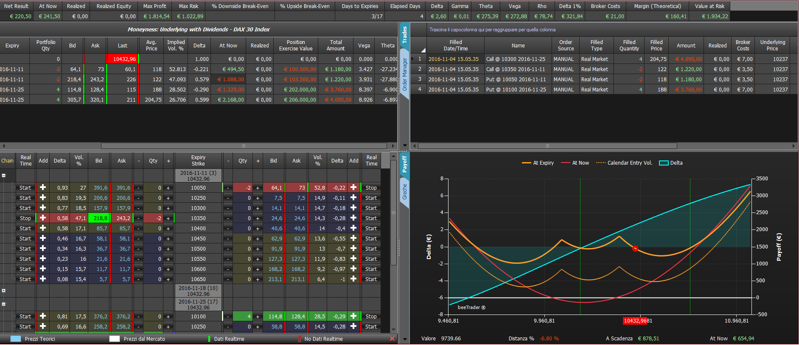Viewport: 799px width, 345px height.
Task: Start real time for 10400 call
Action: [x=25, y=228]
